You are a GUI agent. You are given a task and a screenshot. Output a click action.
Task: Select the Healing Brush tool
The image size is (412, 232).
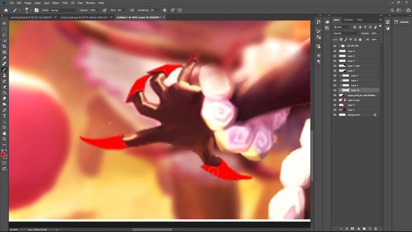click(x=5, y=64)
